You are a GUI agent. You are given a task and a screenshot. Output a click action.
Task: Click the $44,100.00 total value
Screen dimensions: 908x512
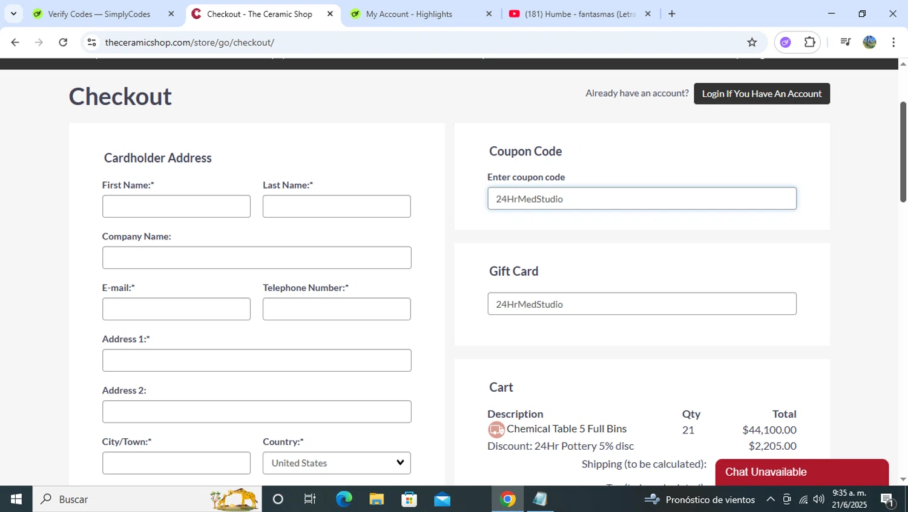click(x=769, y=430)
